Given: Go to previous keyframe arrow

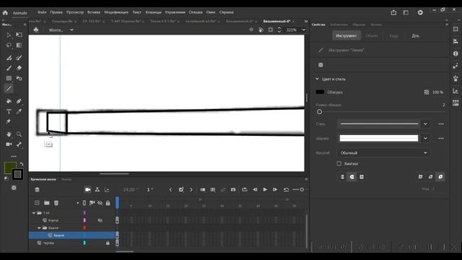Looking at the screenshot, I should pyautogui.click(x=170, y=189).
